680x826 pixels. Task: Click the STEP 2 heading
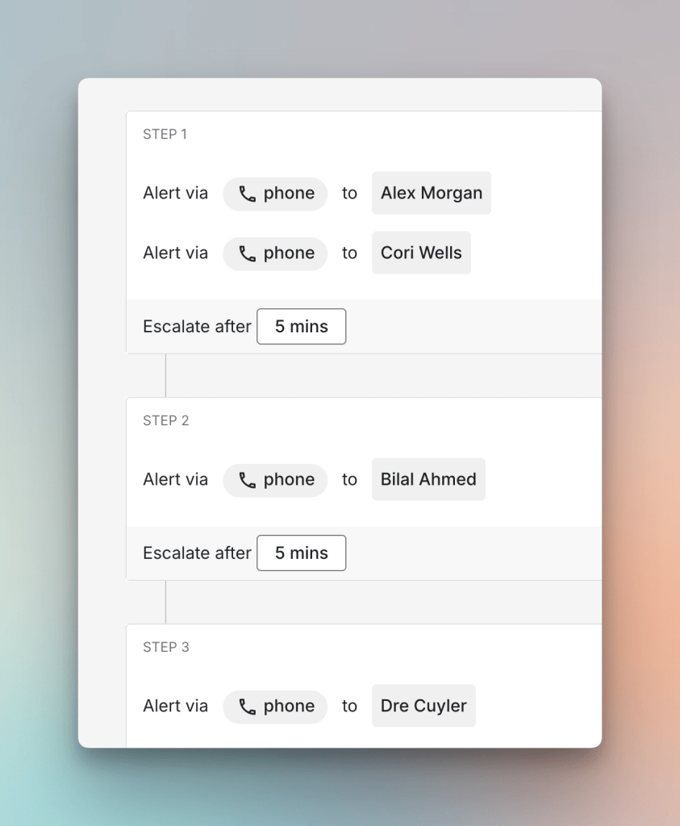(x=165, y=420)
